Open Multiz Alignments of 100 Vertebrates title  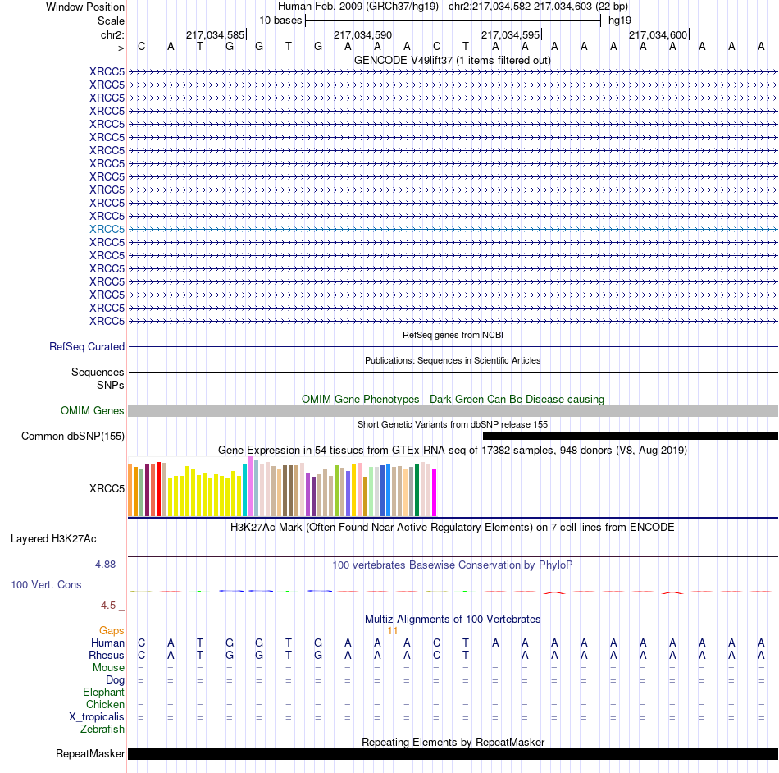tap(453, 619)
